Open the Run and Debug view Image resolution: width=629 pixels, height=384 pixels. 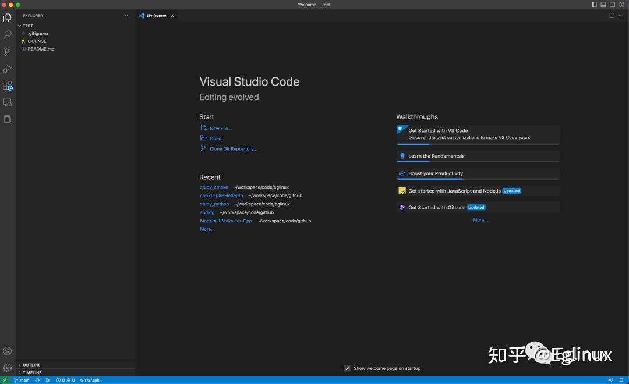7,68
